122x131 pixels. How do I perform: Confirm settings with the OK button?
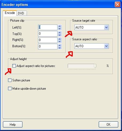click(108, 124)
